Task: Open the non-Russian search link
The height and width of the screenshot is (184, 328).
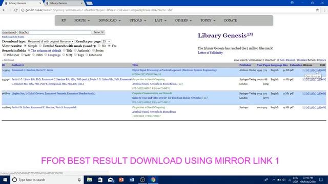Action: click(x=288, y=60)
